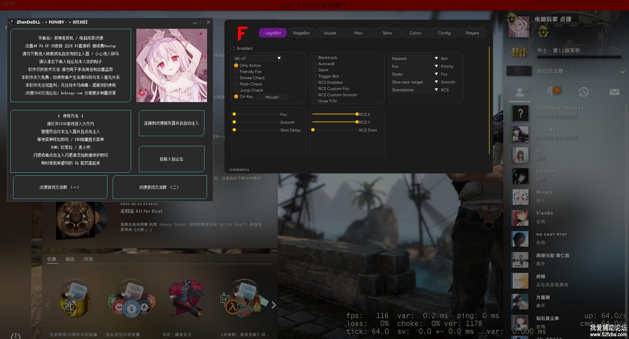
Task: Switch to the Visuals tab
Action: pyautogui.click(x=330, y=33)
